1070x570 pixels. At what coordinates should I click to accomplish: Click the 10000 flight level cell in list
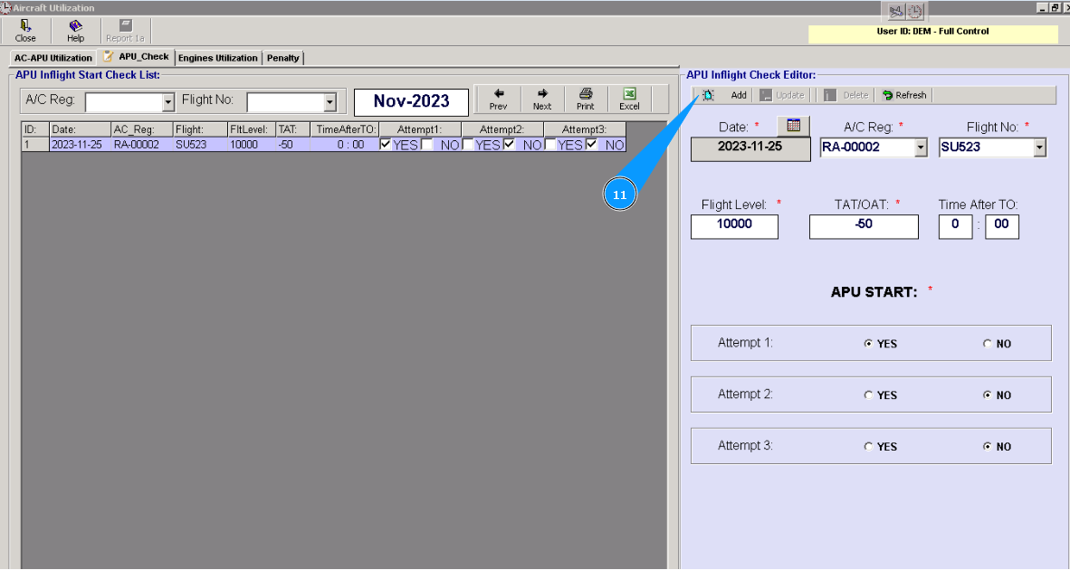[x=252, y=145]
